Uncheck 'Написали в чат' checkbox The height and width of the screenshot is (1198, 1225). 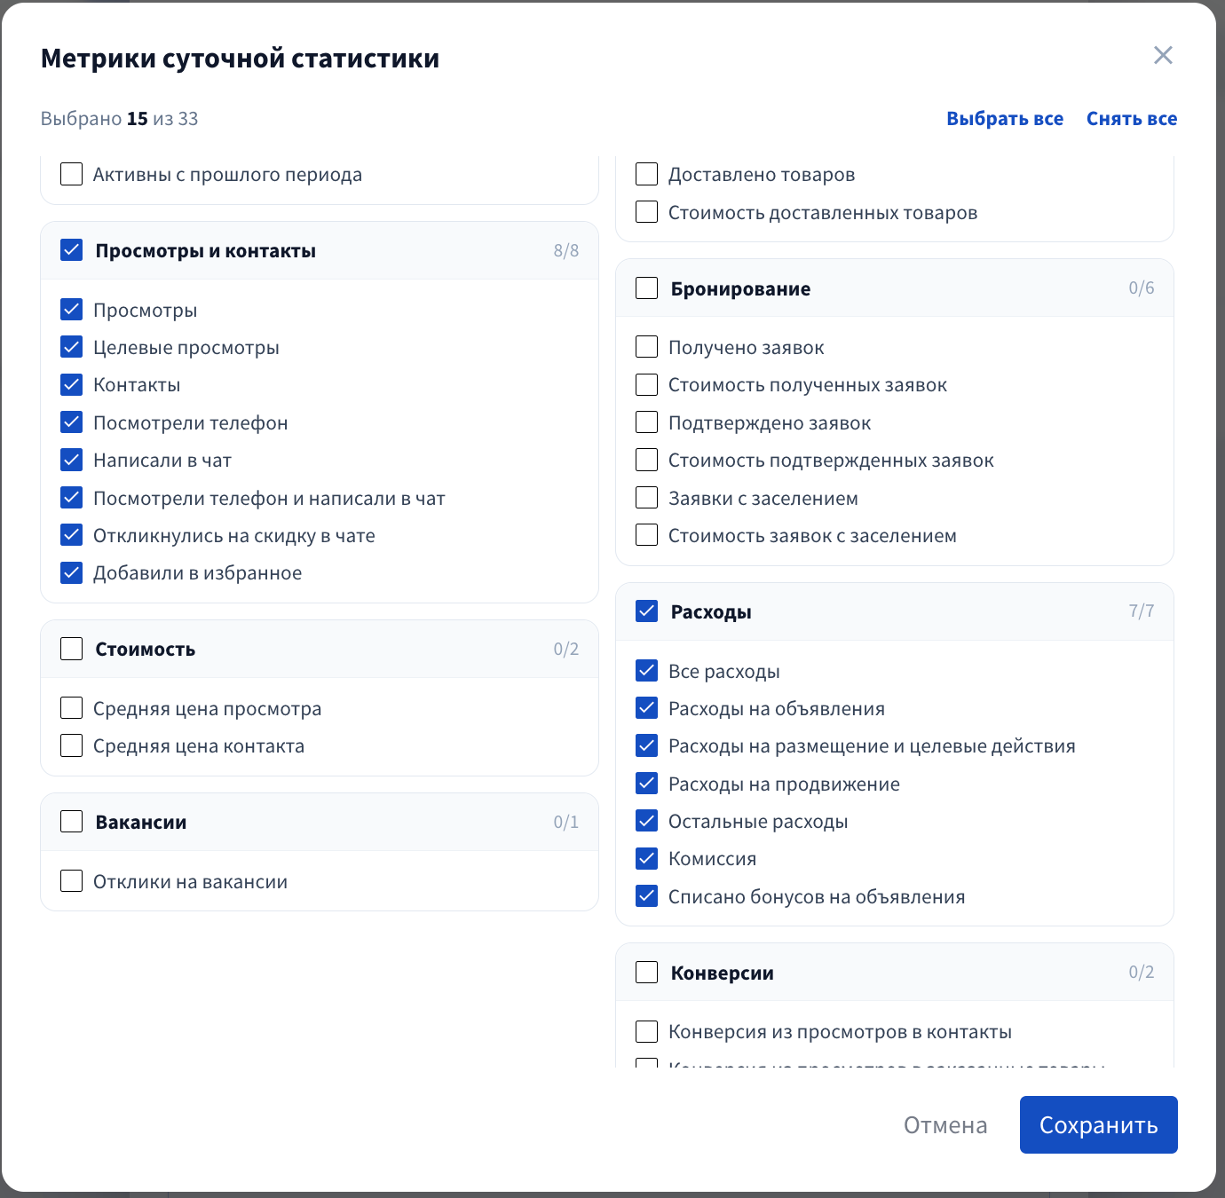(72, 460)
